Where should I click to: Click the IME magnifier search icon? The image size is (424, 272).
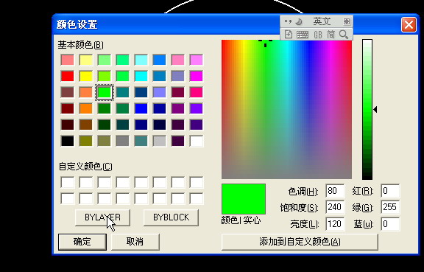point(344,35)
